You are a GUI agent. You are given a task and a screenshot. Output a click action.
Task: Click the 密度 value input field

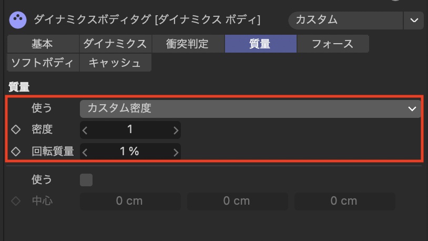[x=130, y=130]
